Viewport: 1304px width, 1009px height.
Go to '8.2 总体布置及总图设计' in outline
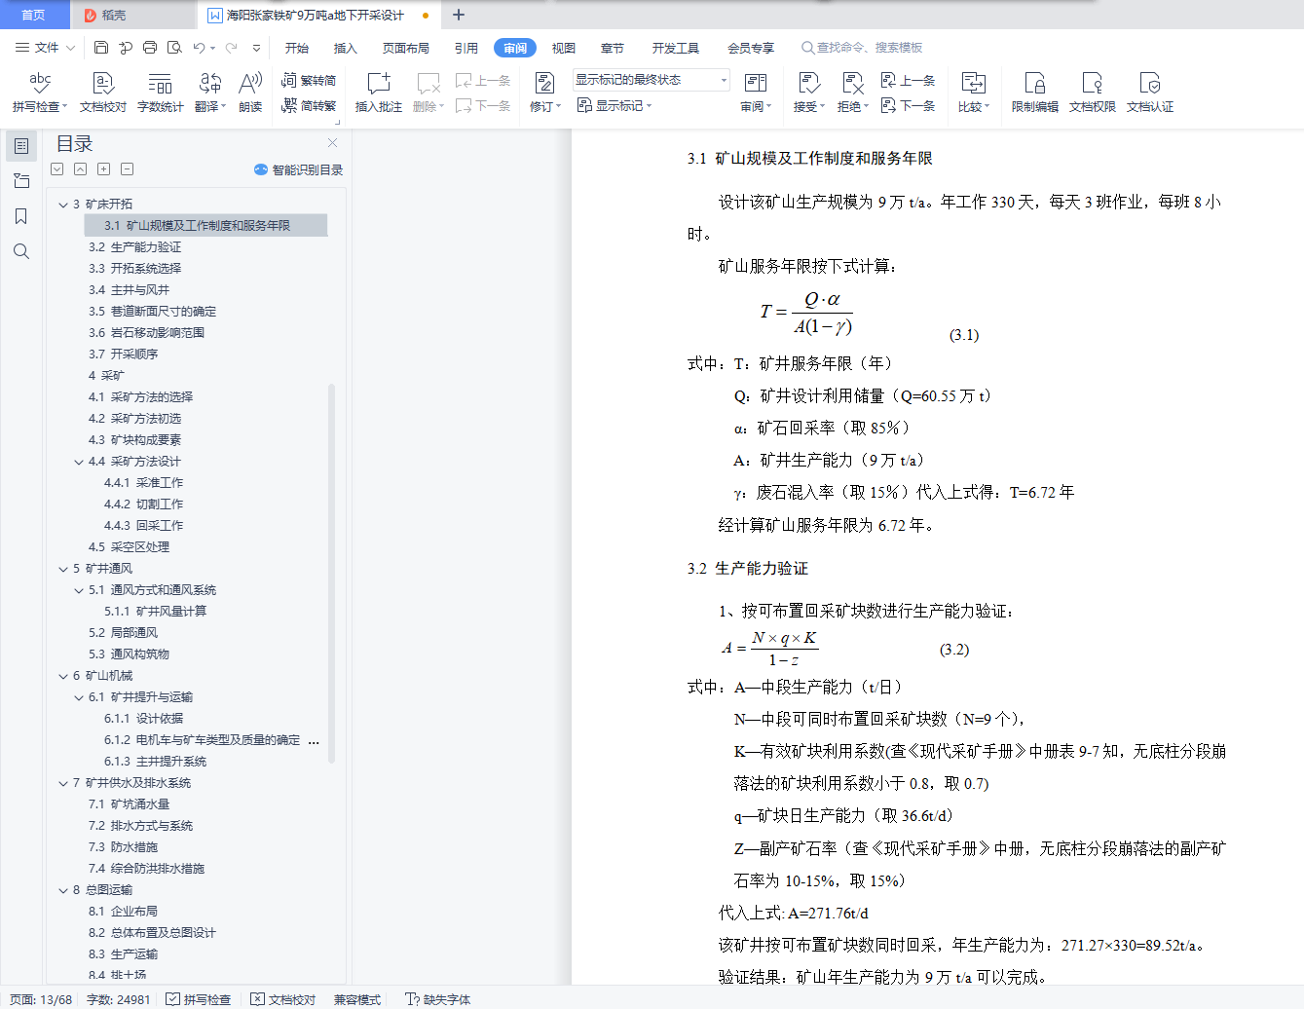152,933
